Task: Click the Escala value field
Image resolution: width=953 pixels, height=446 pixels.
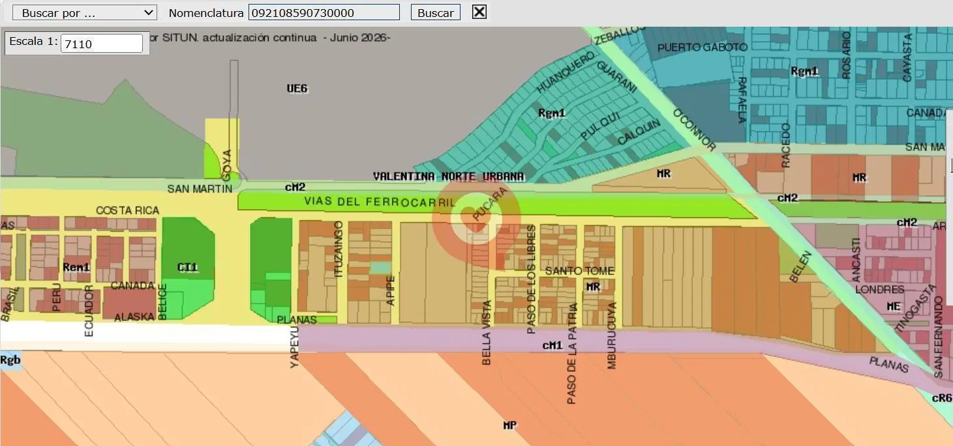Action: click(102, 44)
